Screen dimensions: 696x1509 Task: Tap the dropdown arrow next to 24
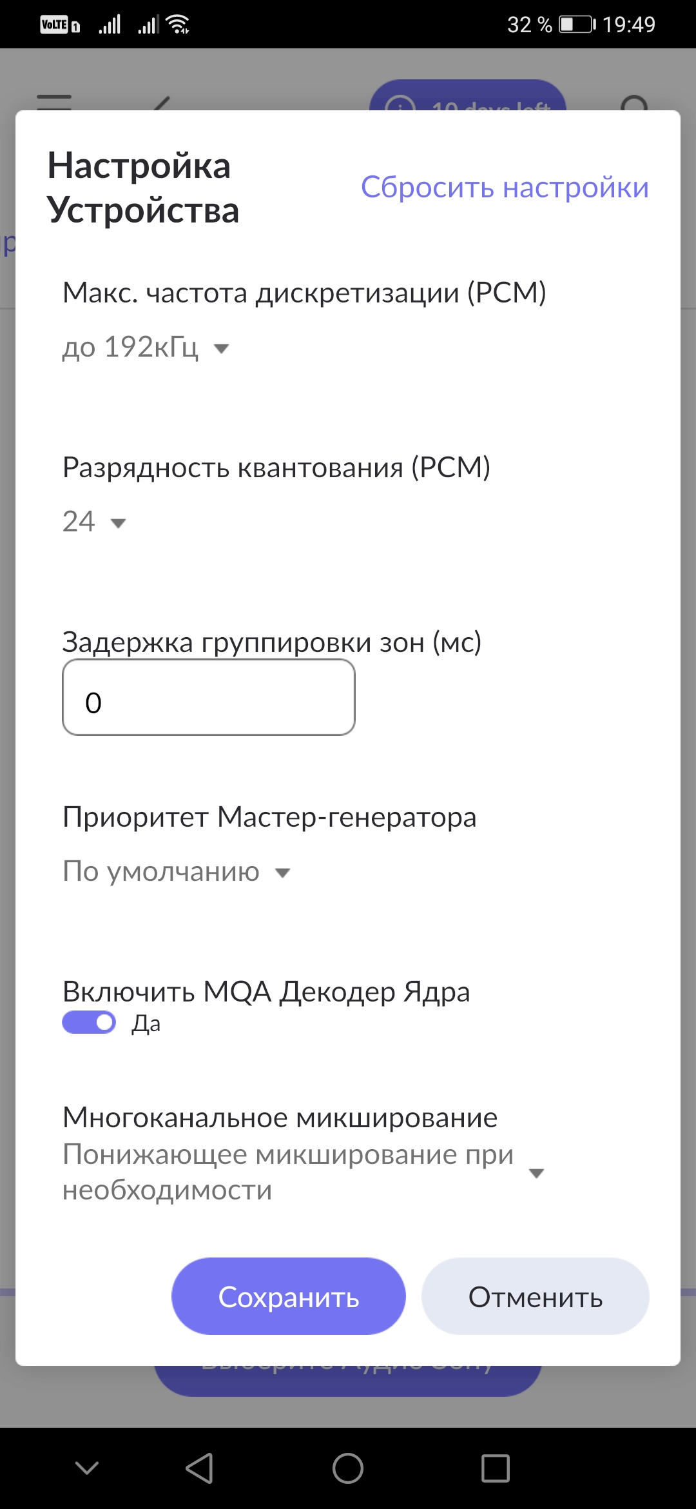(118, 523)
